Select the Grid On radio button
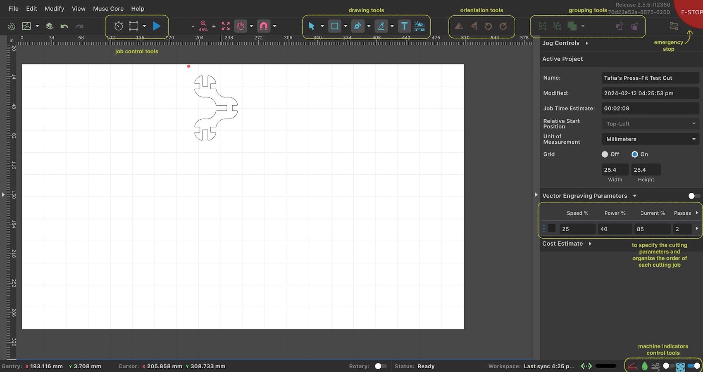The width and height of the screenshot is (703, 372). (x=635, y=154)
